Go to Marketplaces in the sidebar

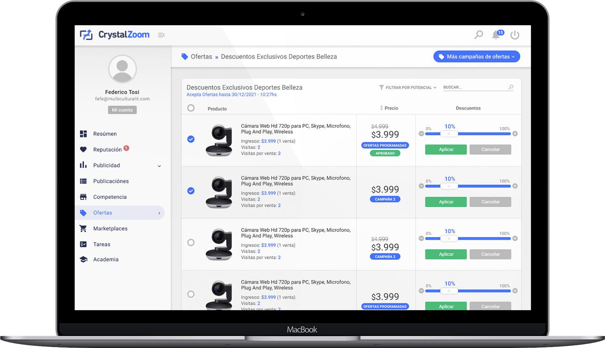pyautogui.click(x=110, y=229)
